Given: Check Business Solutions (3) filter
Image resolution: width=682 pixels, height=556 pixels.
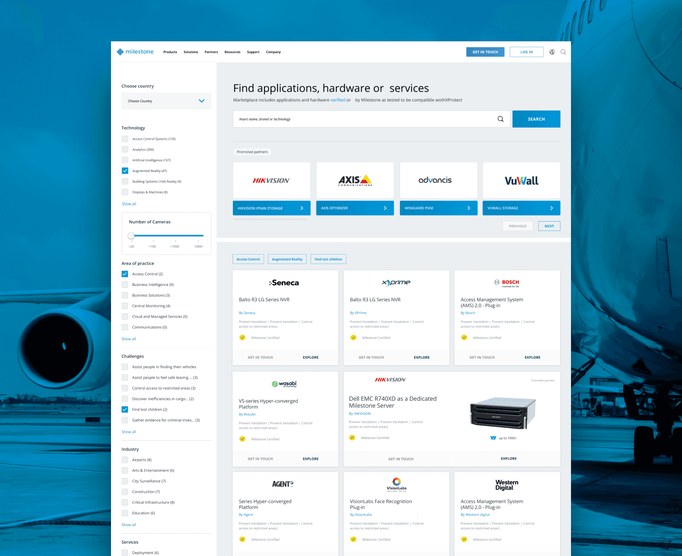Looking at the screenshot, I should [x=125, y=295].
